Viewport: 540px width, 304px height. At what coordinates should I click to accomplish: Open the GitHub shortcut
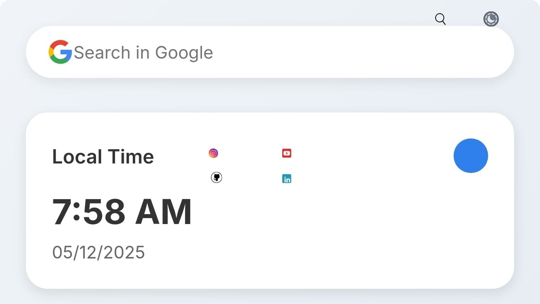[216, 178]
